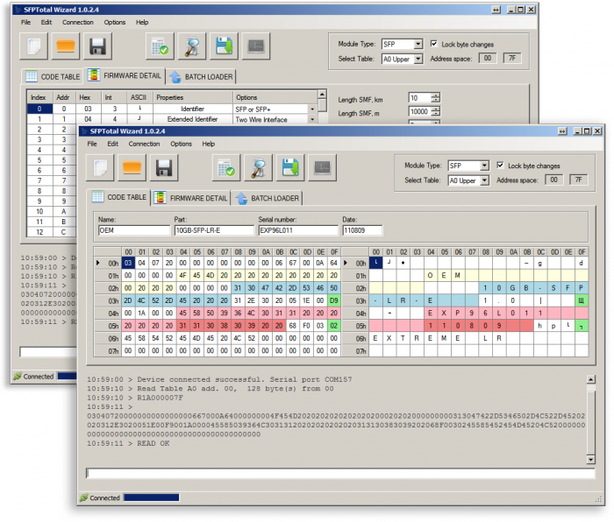Screen dimensions: 614x522
Task: Expand the Two Wire Interface options dropdown
Action: click(312, 119)
